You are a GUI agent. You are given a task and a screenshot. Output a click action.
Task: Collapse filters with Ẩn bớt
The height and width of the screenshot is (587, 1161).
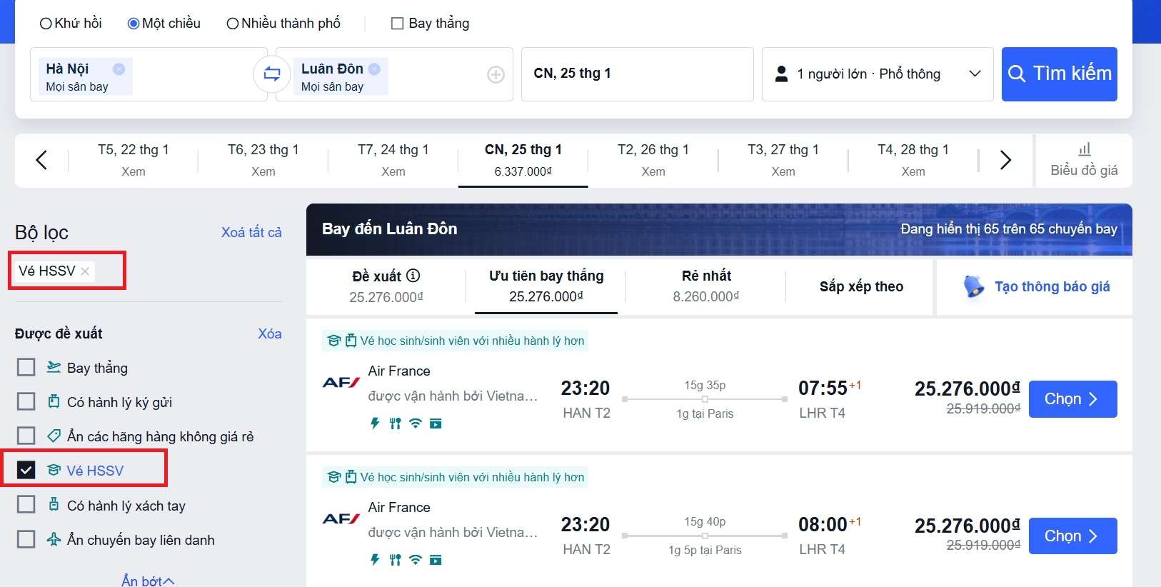pos(148,581)
